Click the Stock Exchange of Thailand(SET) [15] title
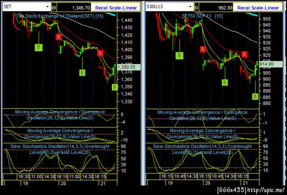The width and height of the screenshot is (287, 195). [60, 16]
